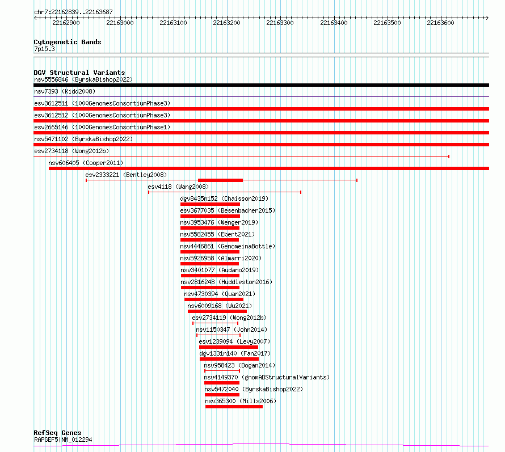Open variant esv3612511 (1000GenomesConsortiumPhase3)
The height and width of the screenshot is (452, 505).
[102, 104]
